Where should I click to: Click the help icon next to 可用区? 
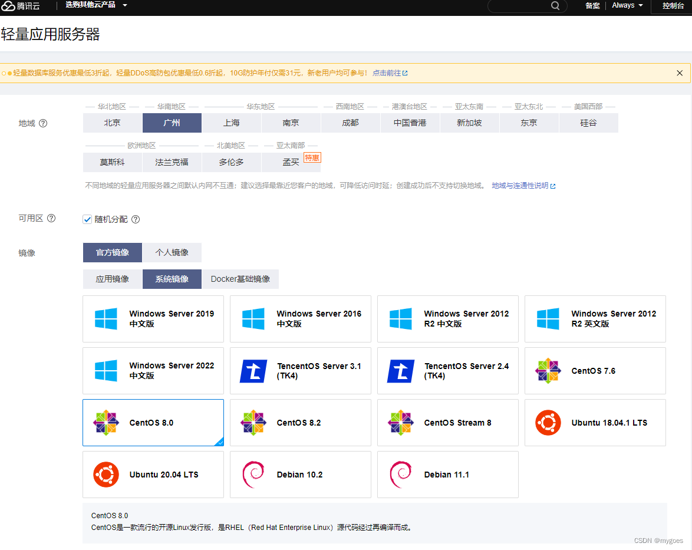(51, 218)
